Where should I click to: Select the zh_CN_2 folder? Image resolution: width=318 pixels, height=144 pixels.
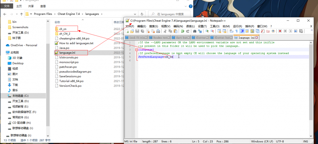65,34
